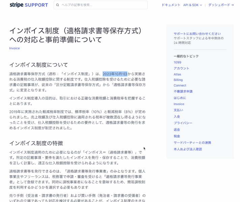Select the Atlas topic
Screen dimensions: 240x202
pyautogui.click(x=177, y=74)
